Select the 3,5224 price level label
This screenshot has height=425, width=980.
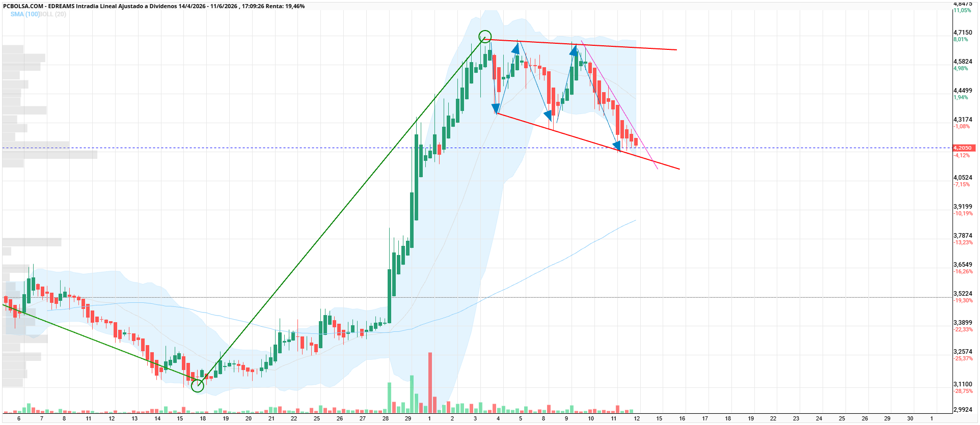[x=963, y=294]
